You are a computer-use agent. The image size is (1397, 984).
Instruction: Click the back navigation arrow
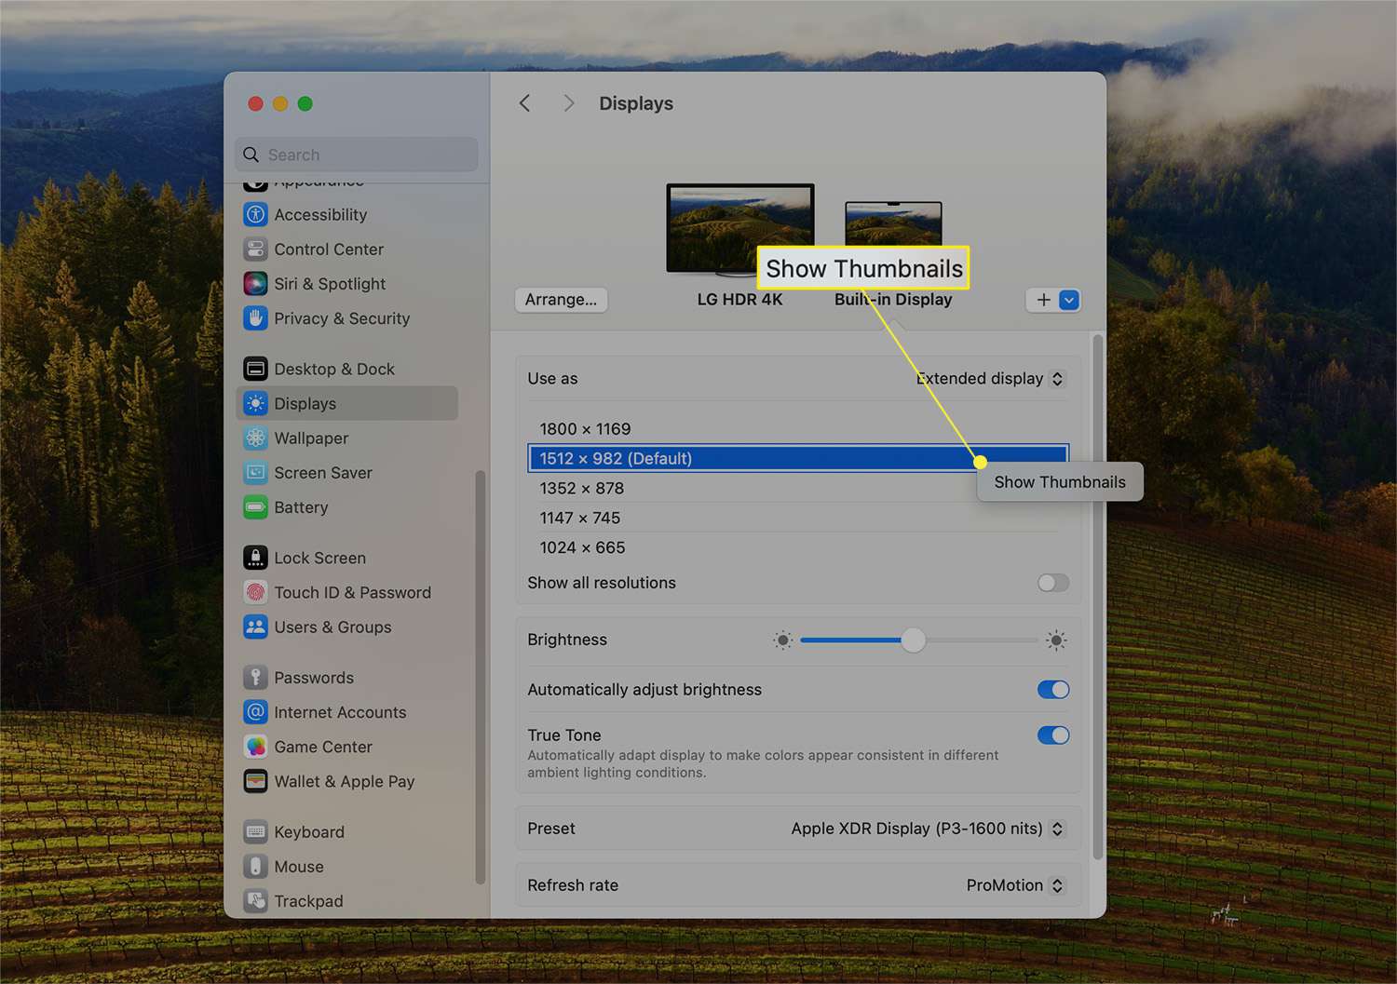tap(525, 103)
